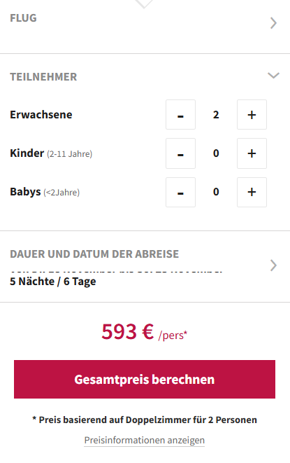The height and width of the screenshot is (463, 290).
Task: Select the FLUG section header
Action: click(23, 18)
